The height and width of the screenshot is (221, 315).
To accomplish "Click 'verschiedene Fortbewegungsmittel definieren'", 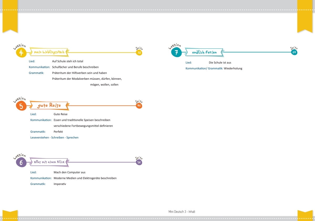I will click(x=83, y=126).
